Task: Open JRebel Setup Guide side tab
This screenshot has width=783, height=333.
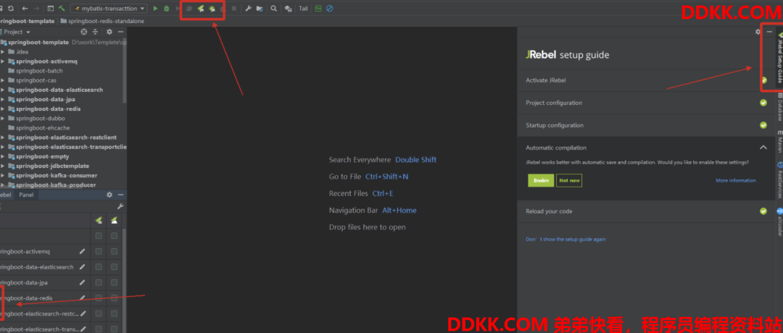Action: (x=779, y=59)
